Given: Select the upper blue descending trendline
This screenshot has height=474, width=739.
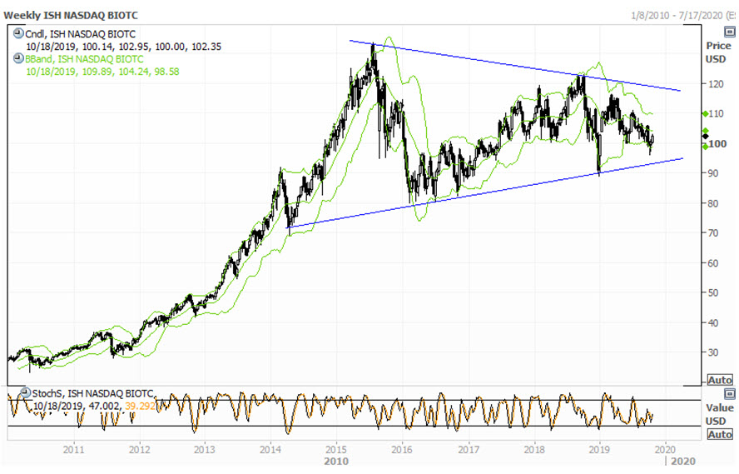Looking at the screenshot, I should pos(514,66).
